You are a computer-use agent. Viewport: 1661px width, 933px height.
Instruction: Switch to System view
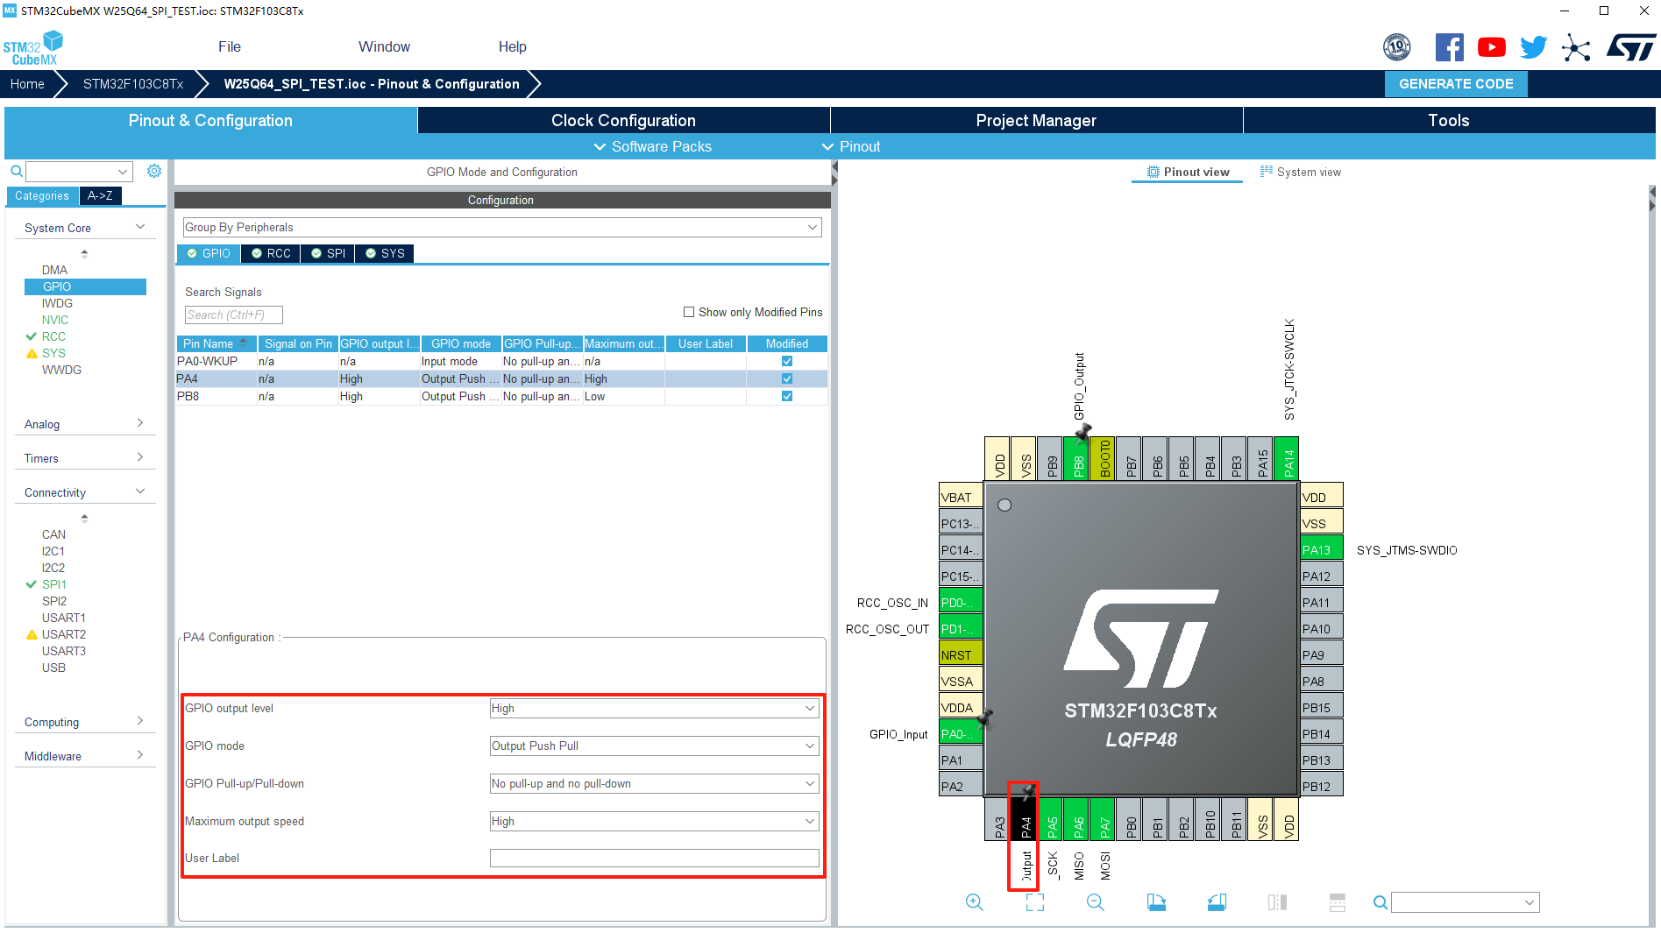coord(1301,172)
